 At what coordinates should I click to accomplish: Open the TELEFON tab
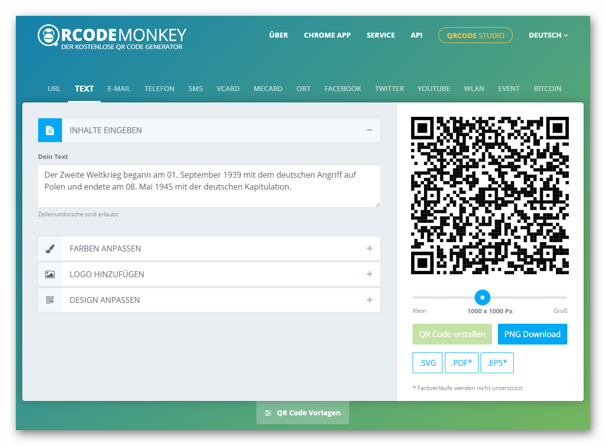tap(160, 89)
